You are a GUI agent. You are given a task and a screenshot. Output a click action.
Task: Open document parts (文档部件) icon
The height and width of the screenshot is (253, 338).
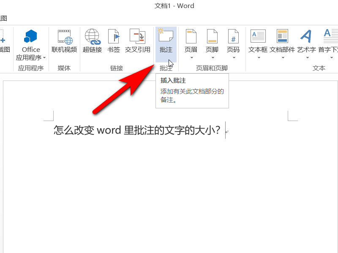click(x=282, y=36)
